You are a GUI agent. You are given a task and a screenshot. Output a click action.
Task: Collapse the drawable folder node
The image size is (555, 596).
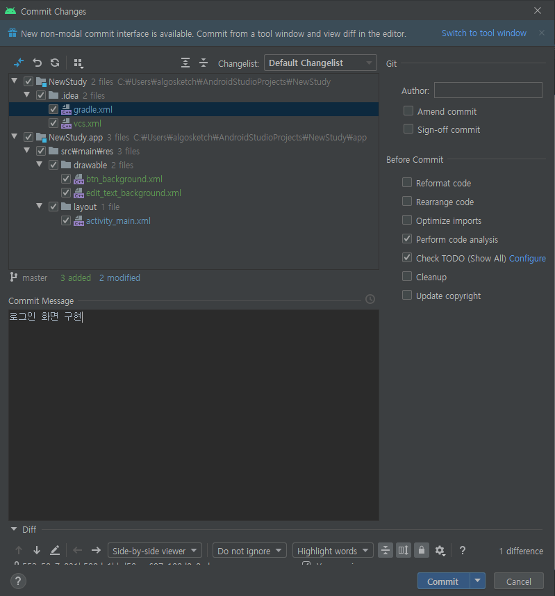(40, 164)
